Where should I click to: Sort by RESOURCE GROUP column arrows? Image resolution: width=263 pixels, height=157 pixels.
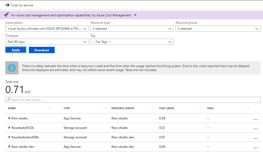(x=153, y=108)
